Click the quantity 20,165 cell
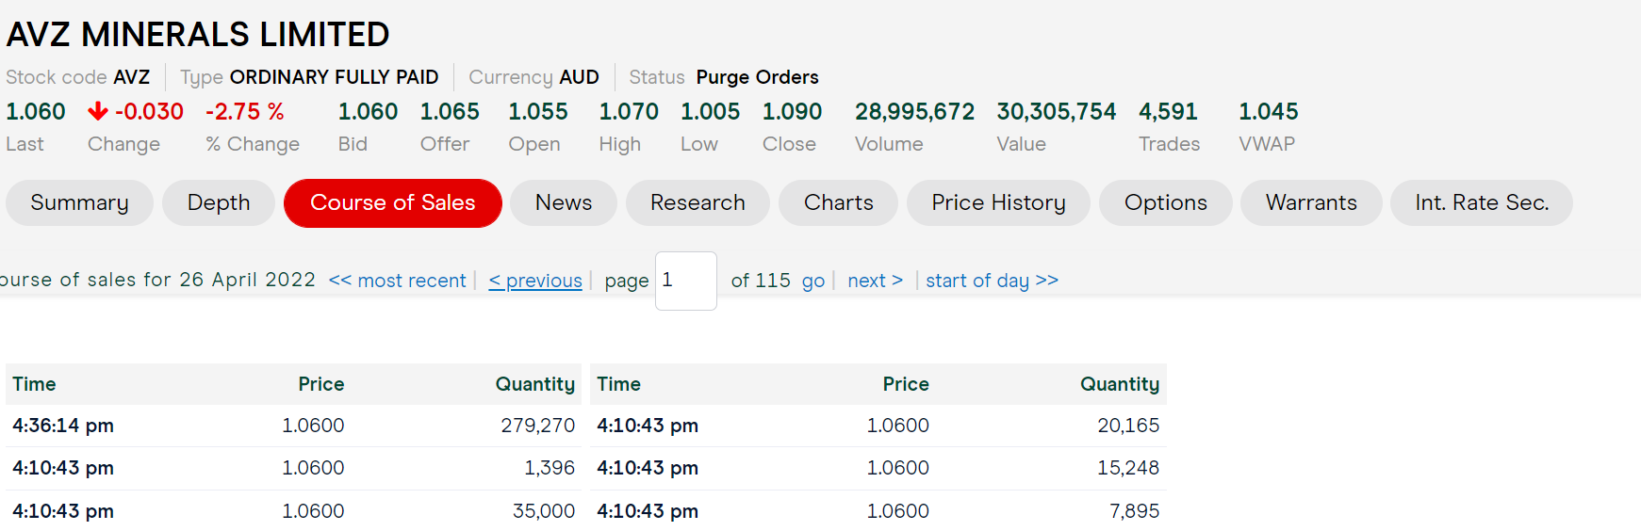Screen dimensions: 1641x531 (1128, 426)
